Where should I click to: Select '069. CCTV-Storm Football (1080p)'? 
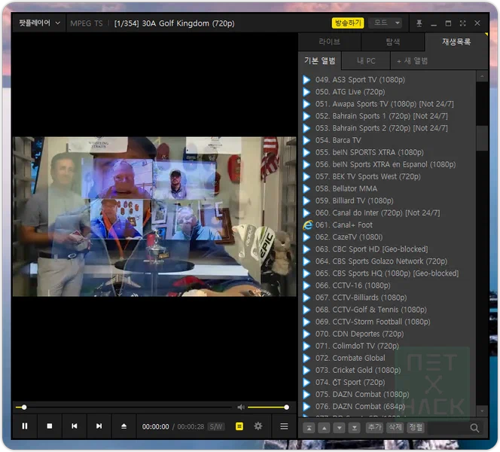373,322
